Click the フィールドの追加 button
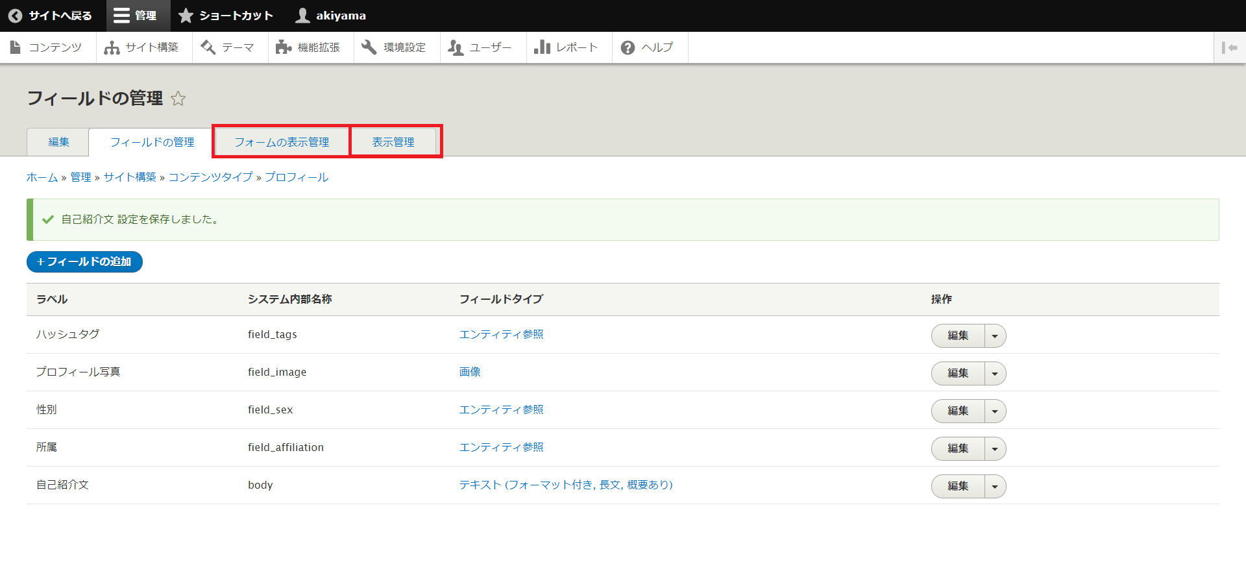 pos(84,262)
